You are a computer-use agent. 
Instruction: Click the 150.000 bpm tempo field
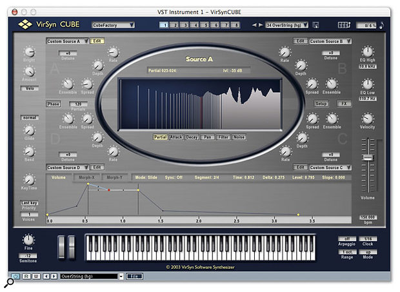[x=368, y=217]
